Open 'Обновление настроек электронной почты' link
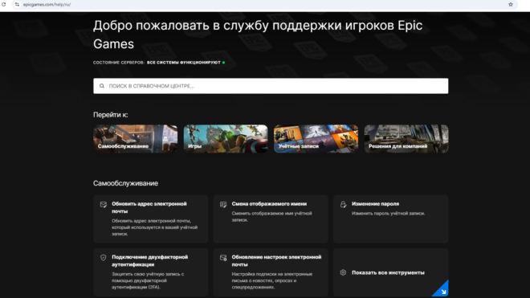530x298 pixels. 276,261
